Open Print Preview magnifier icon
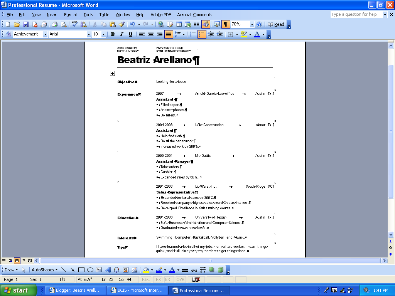395x296 pixels. tap(64, 24)
